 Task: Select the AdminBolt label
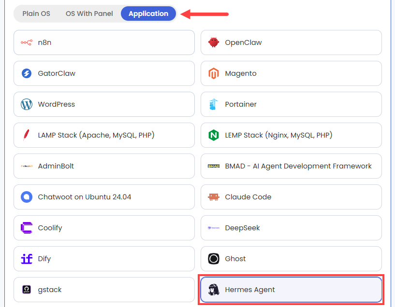(56, 166)
